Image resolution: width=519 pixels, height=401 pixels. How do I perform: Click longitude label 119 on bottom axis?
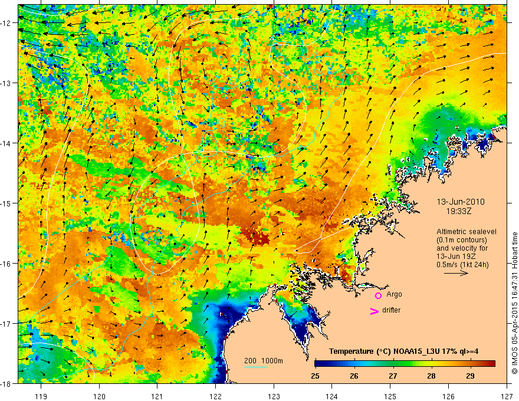[x=41, y=396]
